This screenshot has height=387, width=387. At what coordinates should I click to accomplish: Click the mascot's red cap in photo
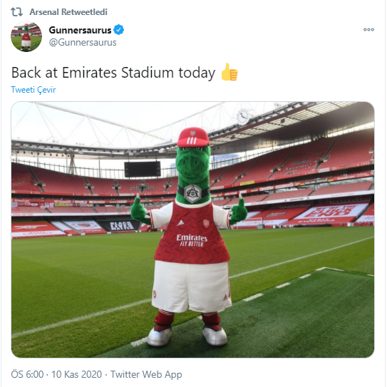193,138
